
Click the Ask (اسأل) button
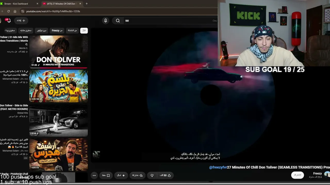click(121, 175)
